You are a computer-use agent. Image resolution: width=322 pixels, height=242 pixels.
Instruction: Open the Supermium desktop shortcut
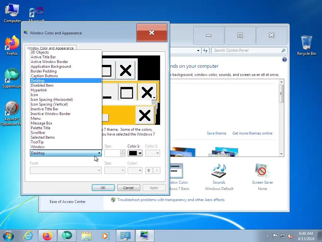[x=12, y=78]
